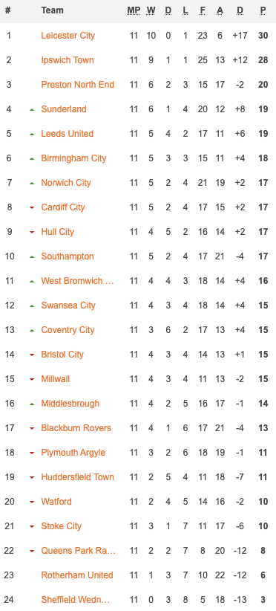Click the W wins column header
Viewport: 276px width, 611px height.
click(x=151, y=10)
